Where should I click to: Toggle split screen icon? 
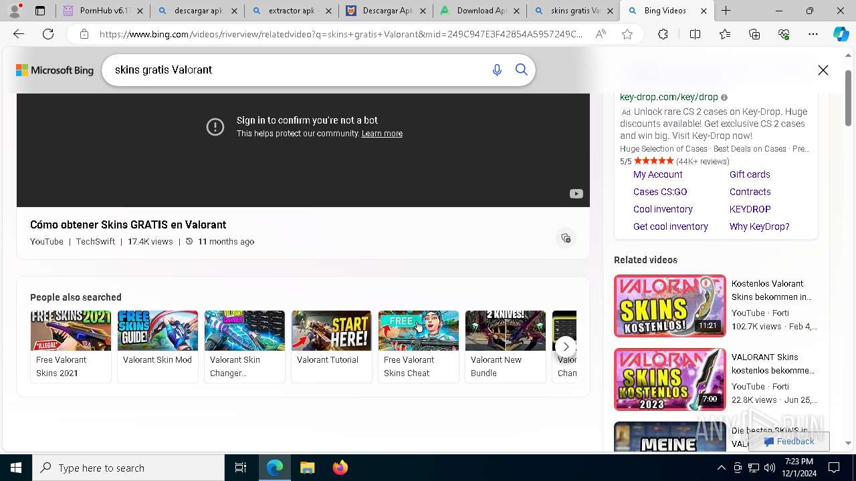pyautogui.click(x=695, y=34)
